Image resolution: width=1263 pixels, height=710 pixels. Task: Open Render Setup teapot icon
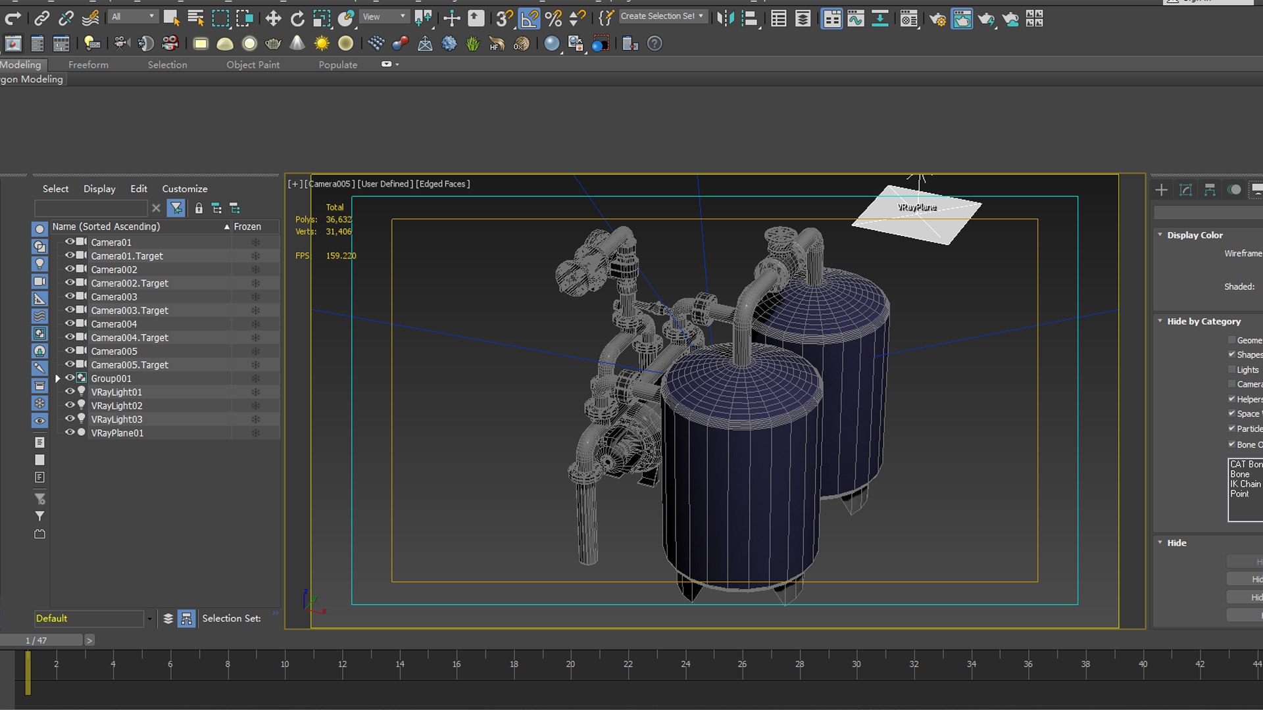point(937,19)
